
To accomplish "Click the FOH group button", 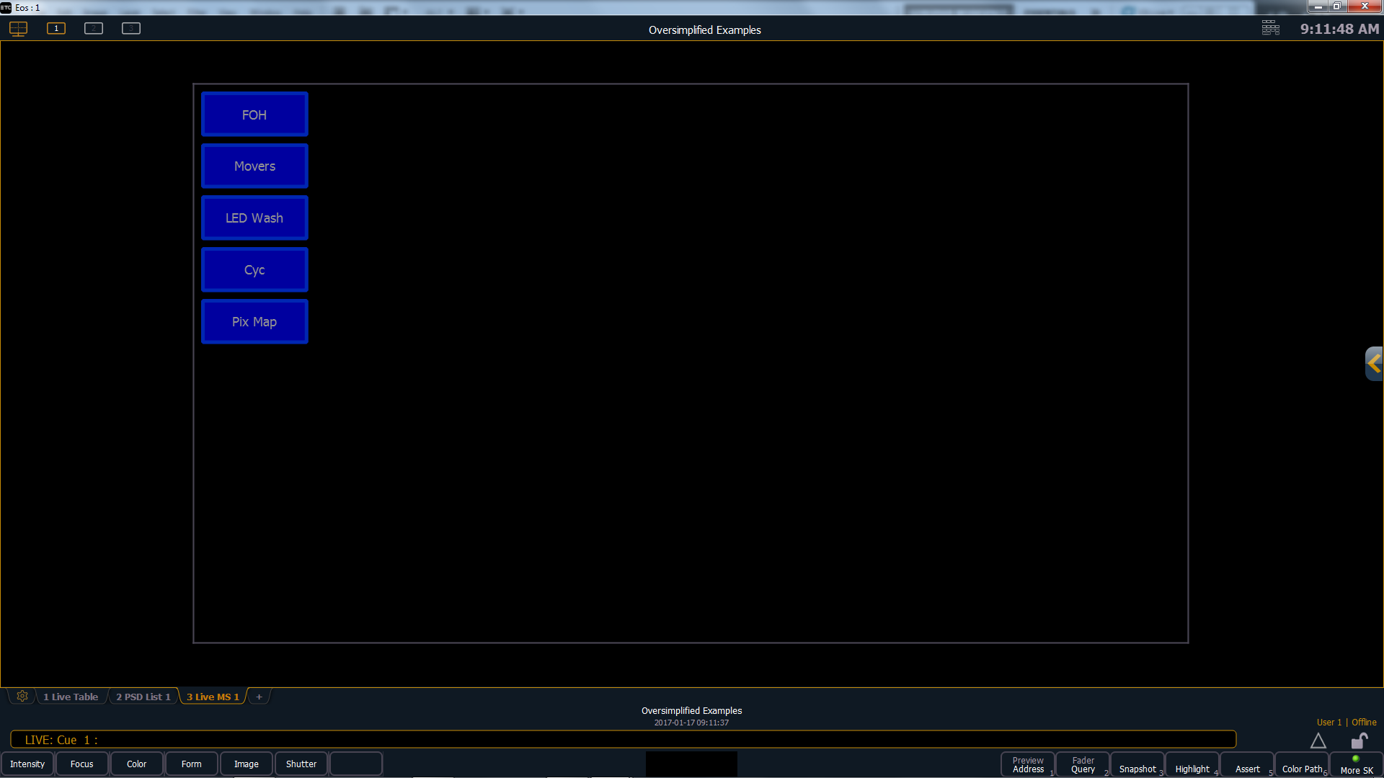I will (x=254, y=114).
